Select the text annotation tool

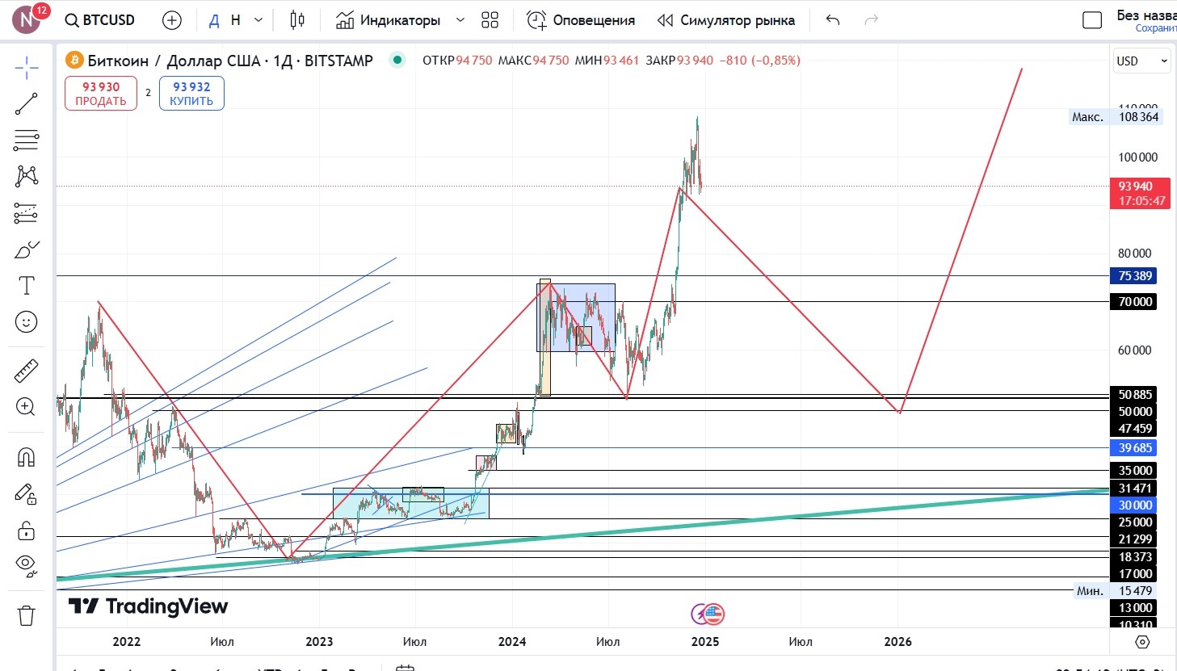[x=27, y=285]
